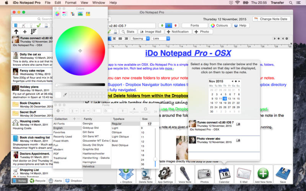Click the Delete Note trash icon
Viewport: 306px width, 191px height.
click(x=146, y=175)
